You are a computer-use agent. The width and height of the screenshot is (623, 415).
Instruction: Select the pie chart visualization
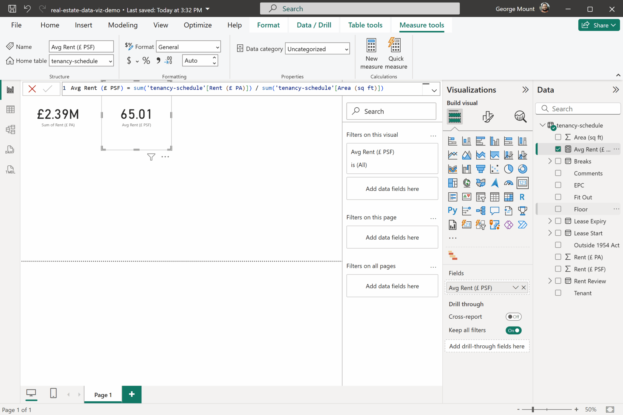[508, 169]
